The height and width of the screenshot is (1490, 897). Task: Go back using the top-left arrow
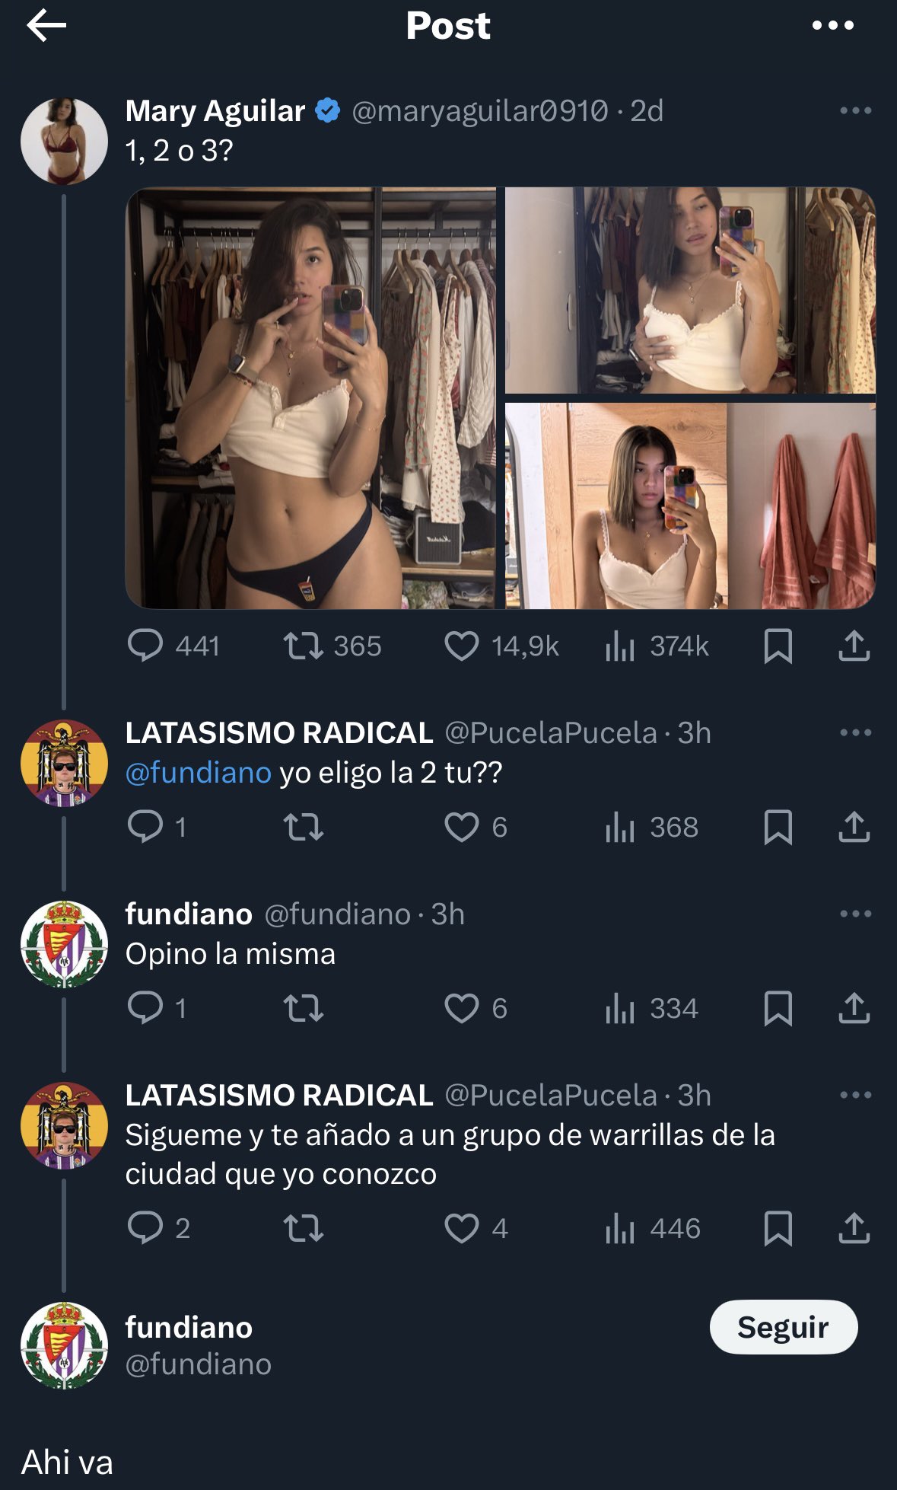point(46,27)
